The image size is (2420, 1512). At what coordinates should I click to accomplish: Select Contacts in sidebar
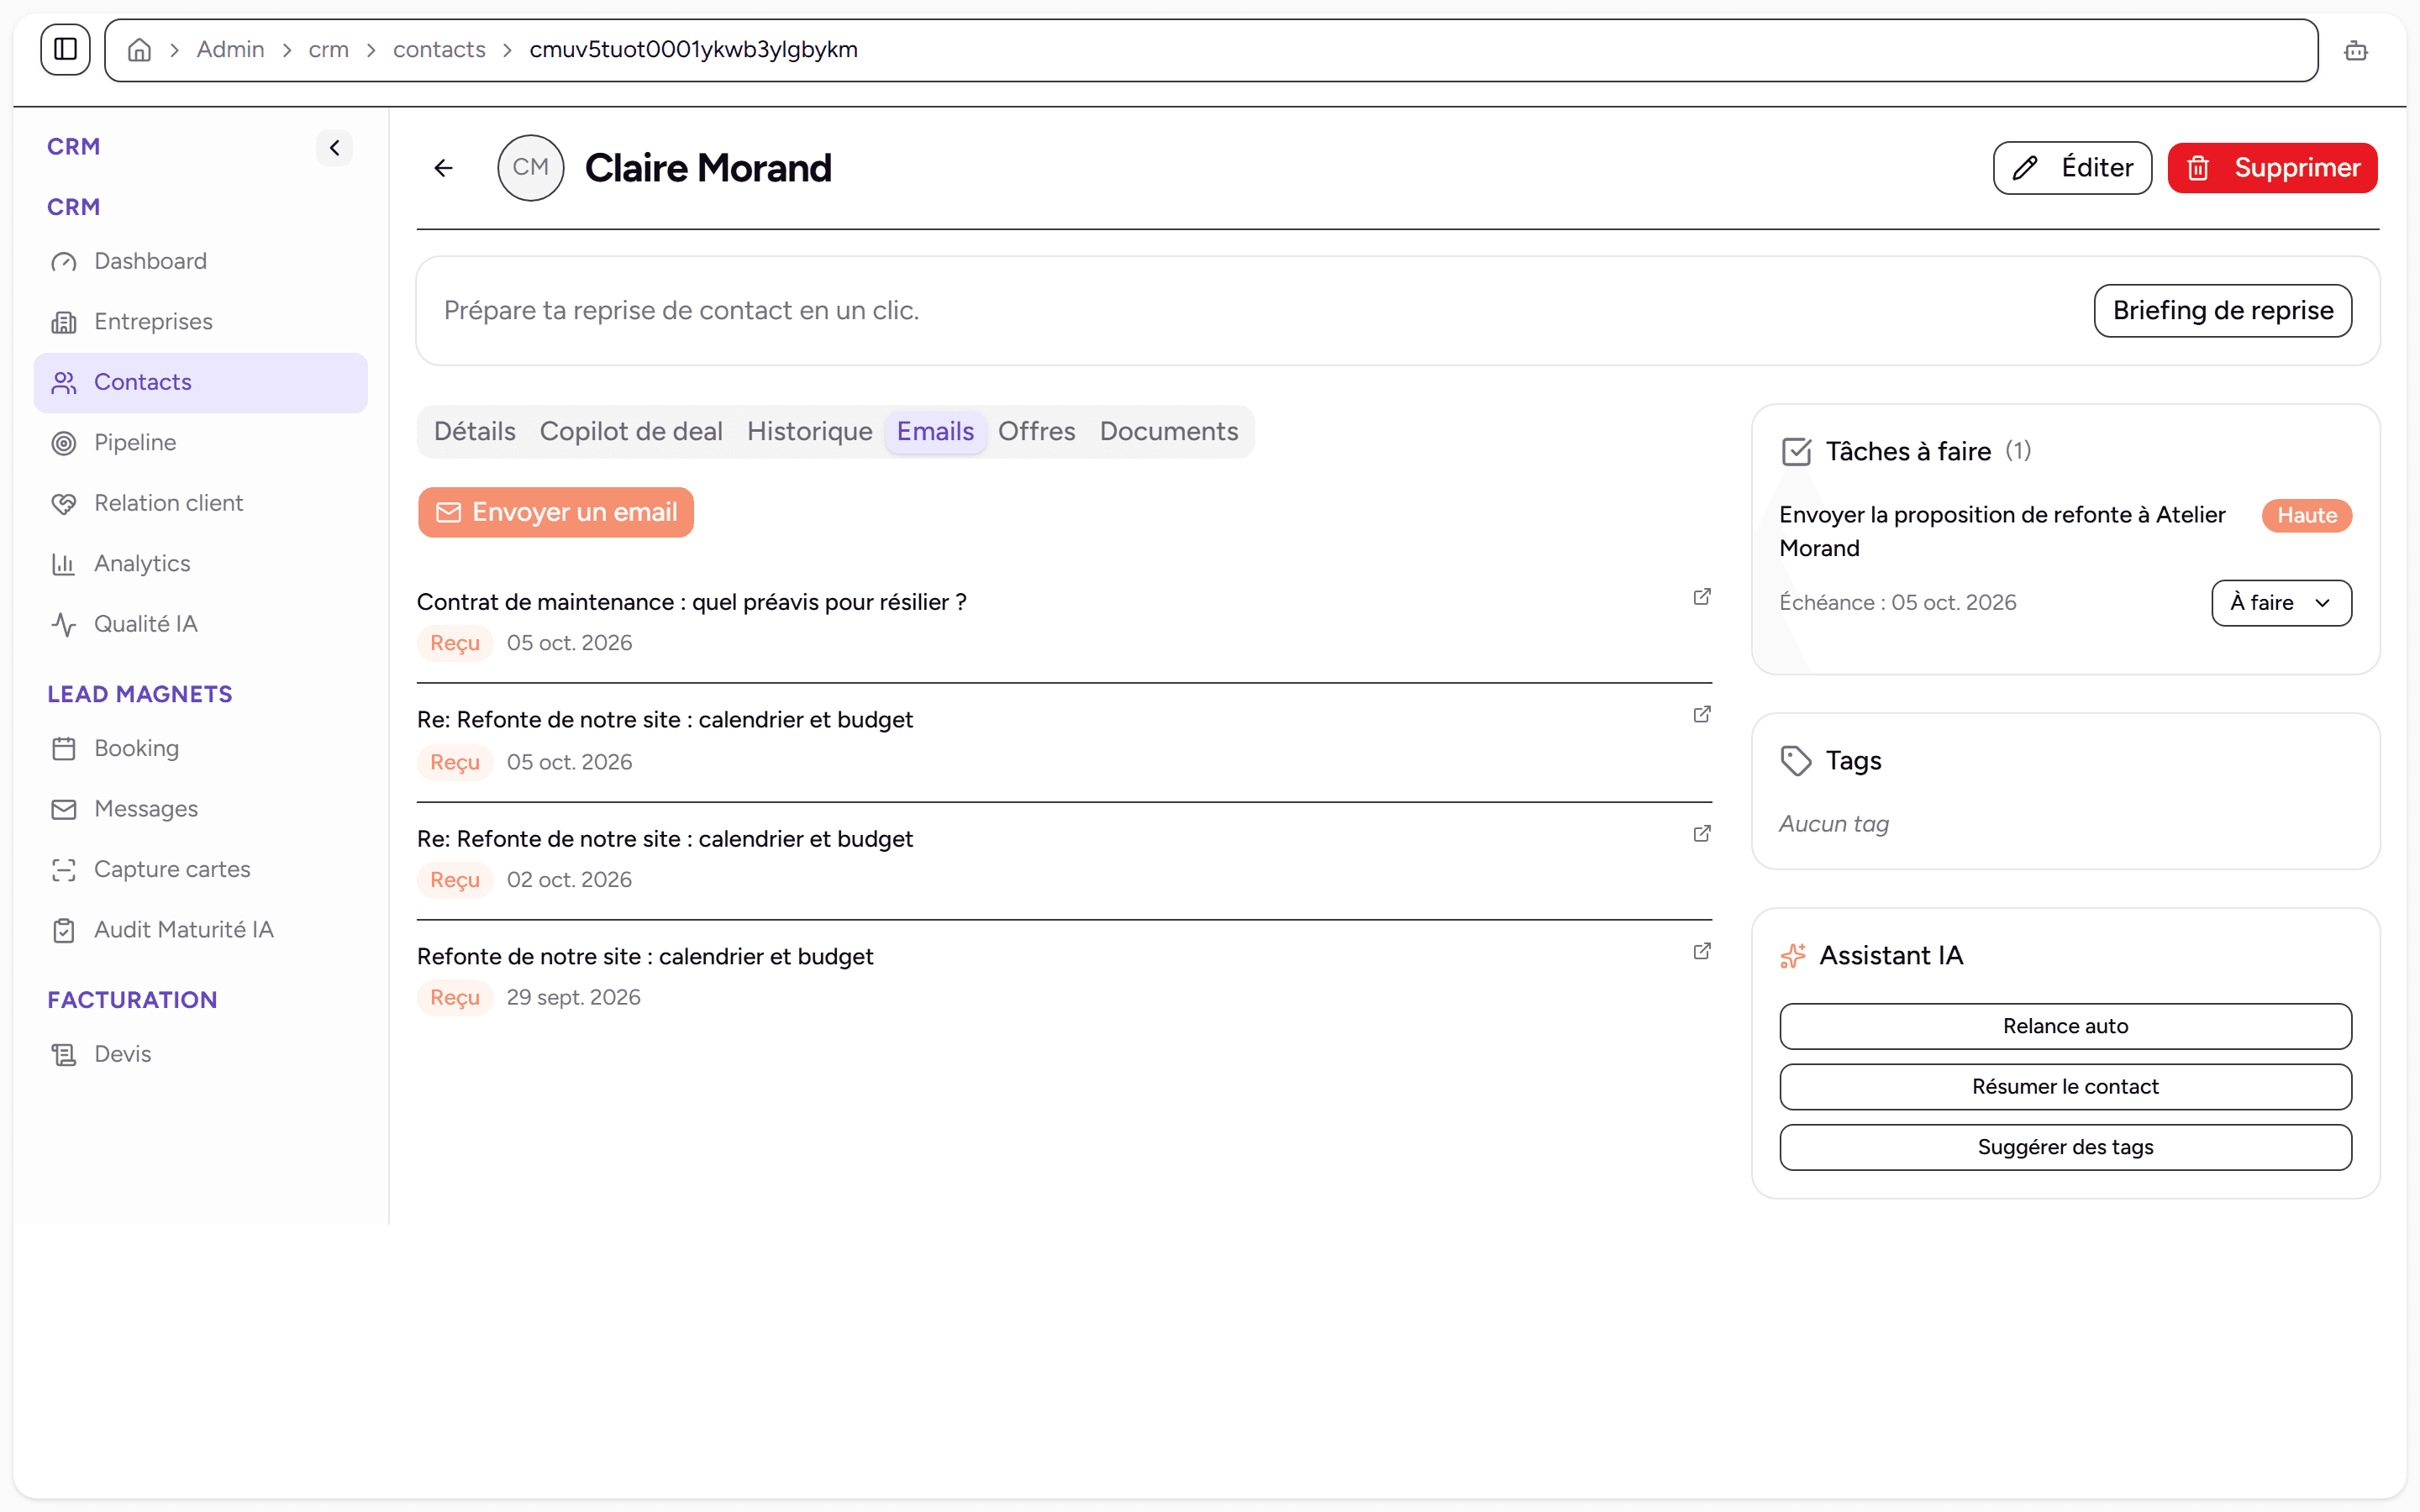[x=200, y=382]
